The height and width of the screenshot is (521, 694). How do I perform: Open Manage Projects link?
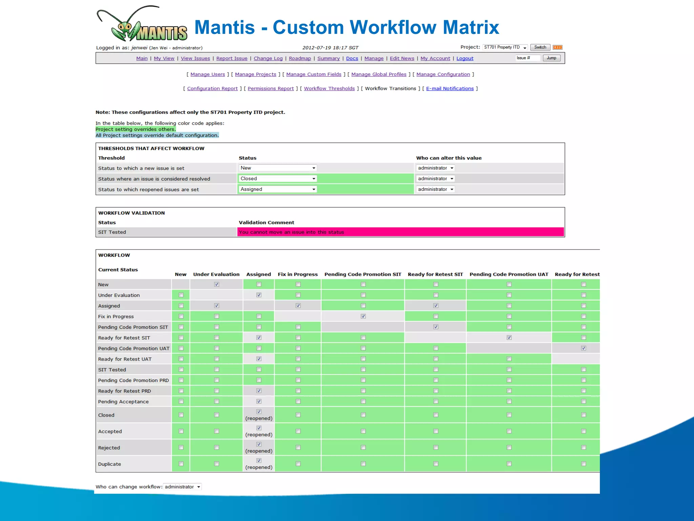(x=256, y=74)
